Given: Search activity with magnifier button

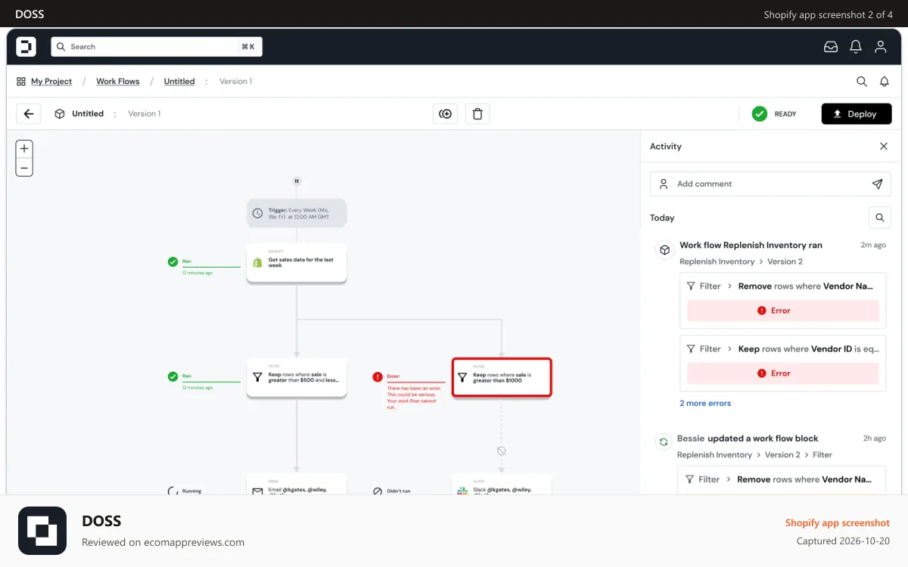Looking at the screenshot, I should click(x=879, y=218).
